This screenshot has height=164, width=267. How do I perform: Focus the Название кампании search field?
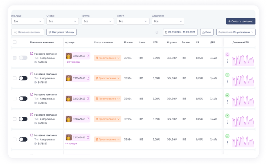[28, 32]
